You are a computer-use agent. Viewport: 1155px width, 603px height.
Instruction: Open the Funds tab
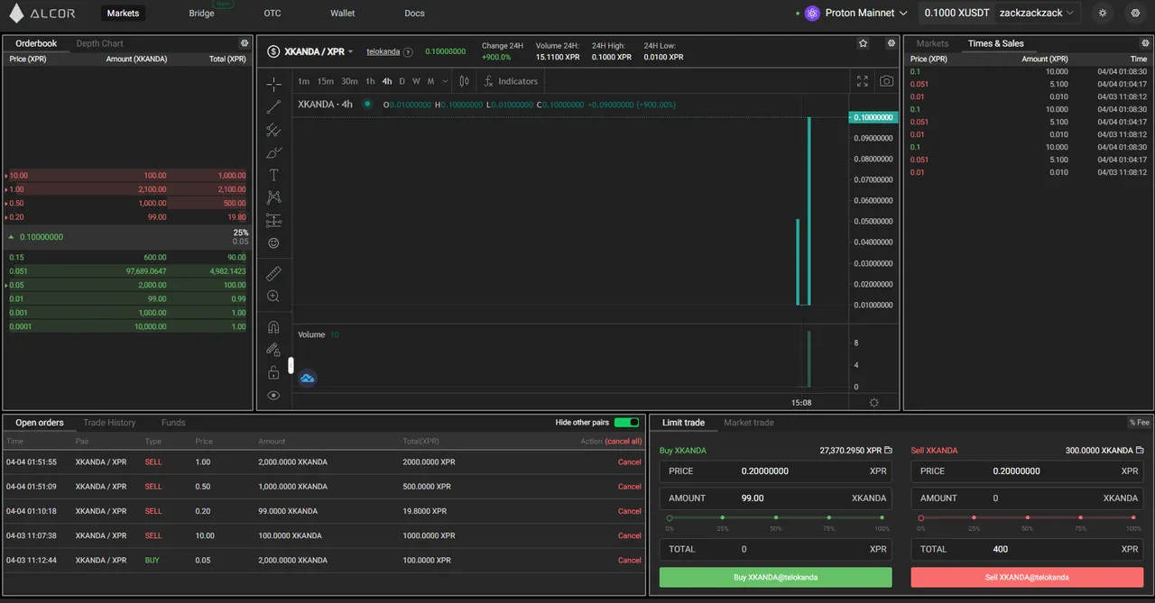coord(173,423)
